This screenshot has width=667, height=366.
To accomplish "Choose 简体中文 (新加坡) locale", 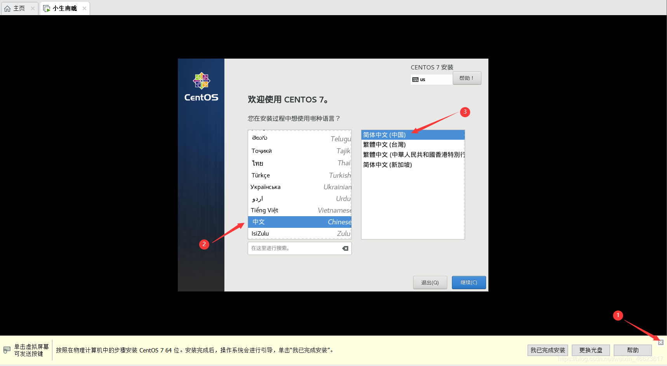I will pos(413,165).
